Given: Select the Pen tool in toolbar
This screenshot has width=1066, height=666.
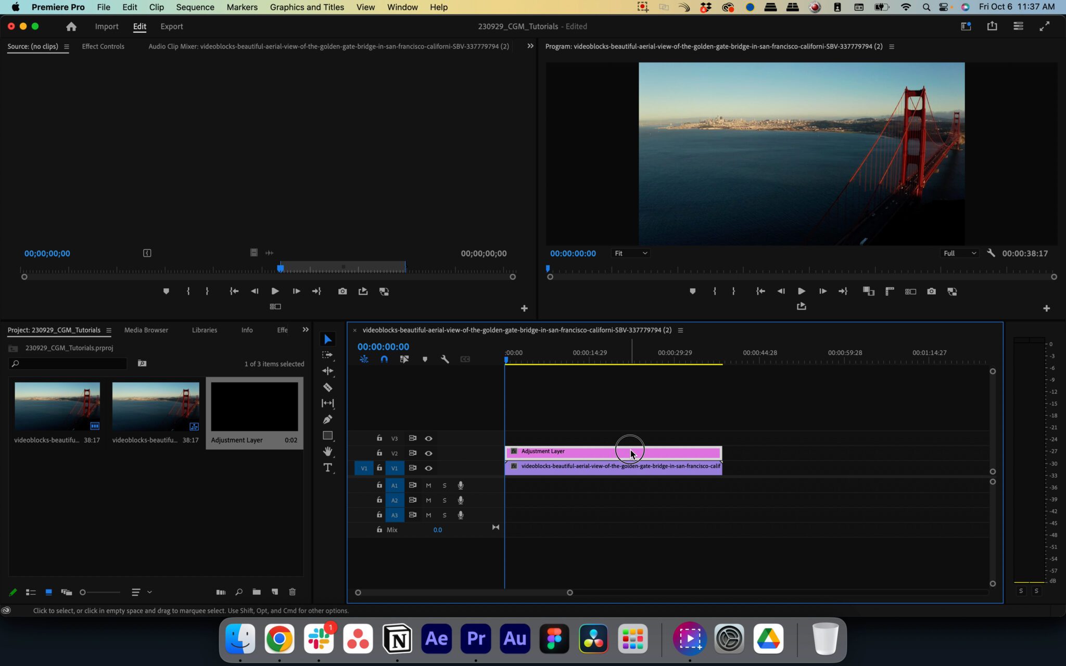Looking at the screenshot, I should [327, 419].
